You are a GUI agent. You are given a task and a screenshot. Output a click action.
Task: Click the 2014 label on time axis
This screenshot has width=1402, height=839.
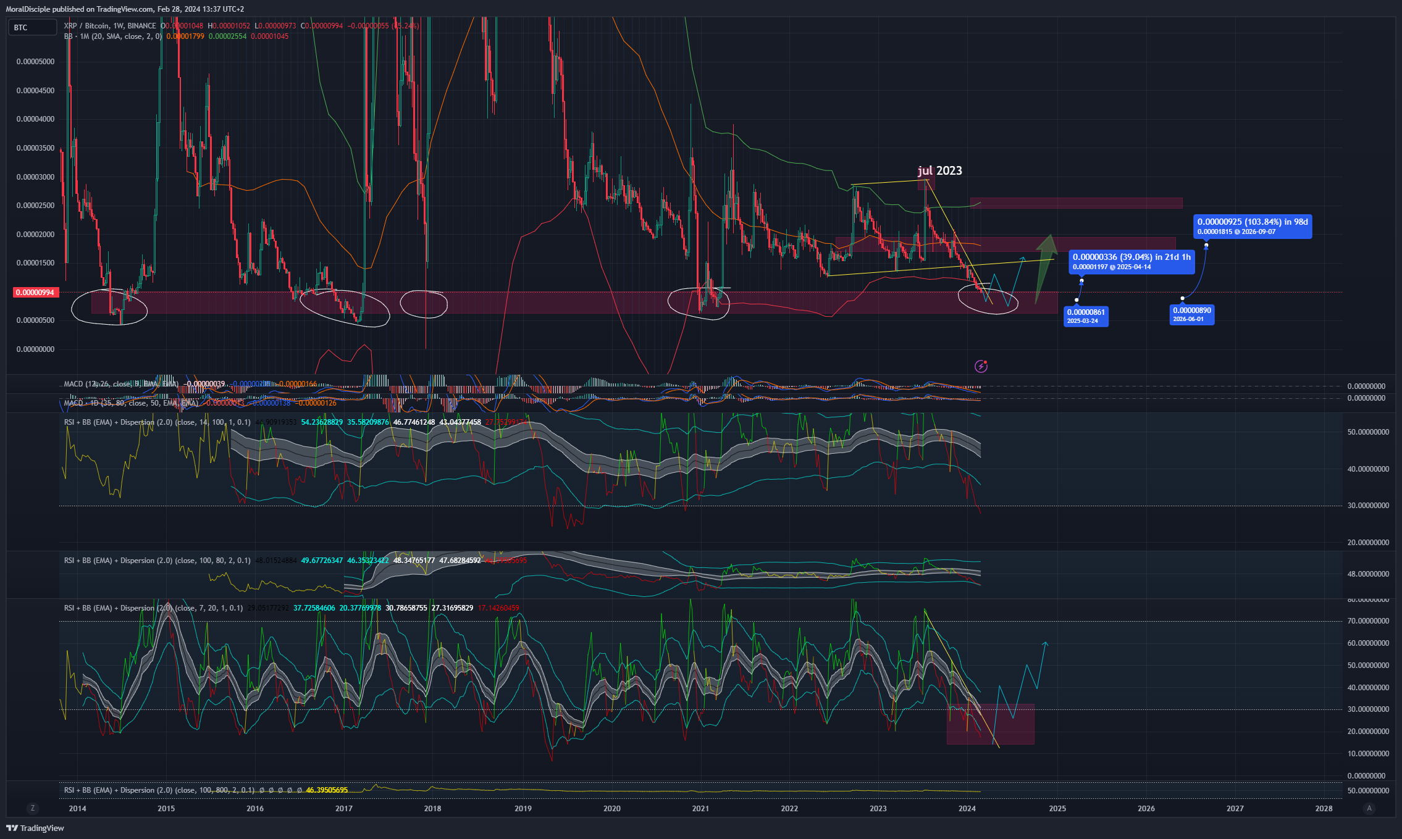click(77, 808)
